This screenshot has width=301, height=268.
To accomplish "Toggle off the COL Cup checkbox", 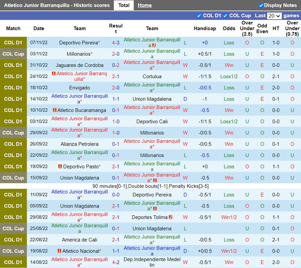I will coord(225,16).
